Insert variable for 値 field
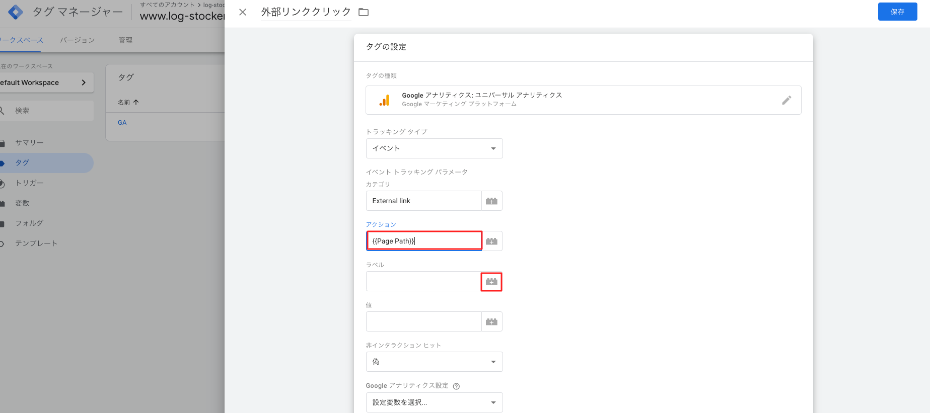 pos(492,321)
